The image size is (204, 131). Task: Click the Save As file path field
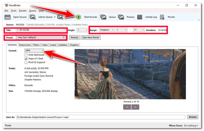[101, 117]
